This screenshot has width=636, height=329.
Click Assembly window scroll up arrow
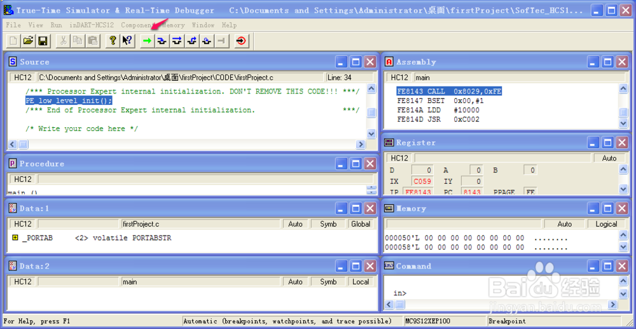pos(623,88)
